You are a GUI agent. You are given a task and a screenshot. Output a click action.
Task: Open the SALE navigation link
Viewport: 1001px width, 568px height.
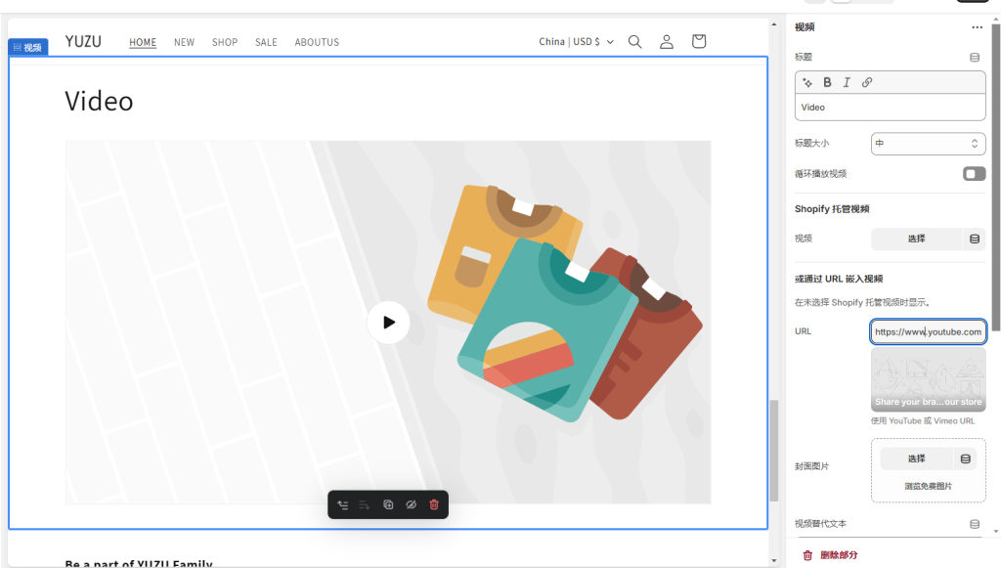[266, 42]
